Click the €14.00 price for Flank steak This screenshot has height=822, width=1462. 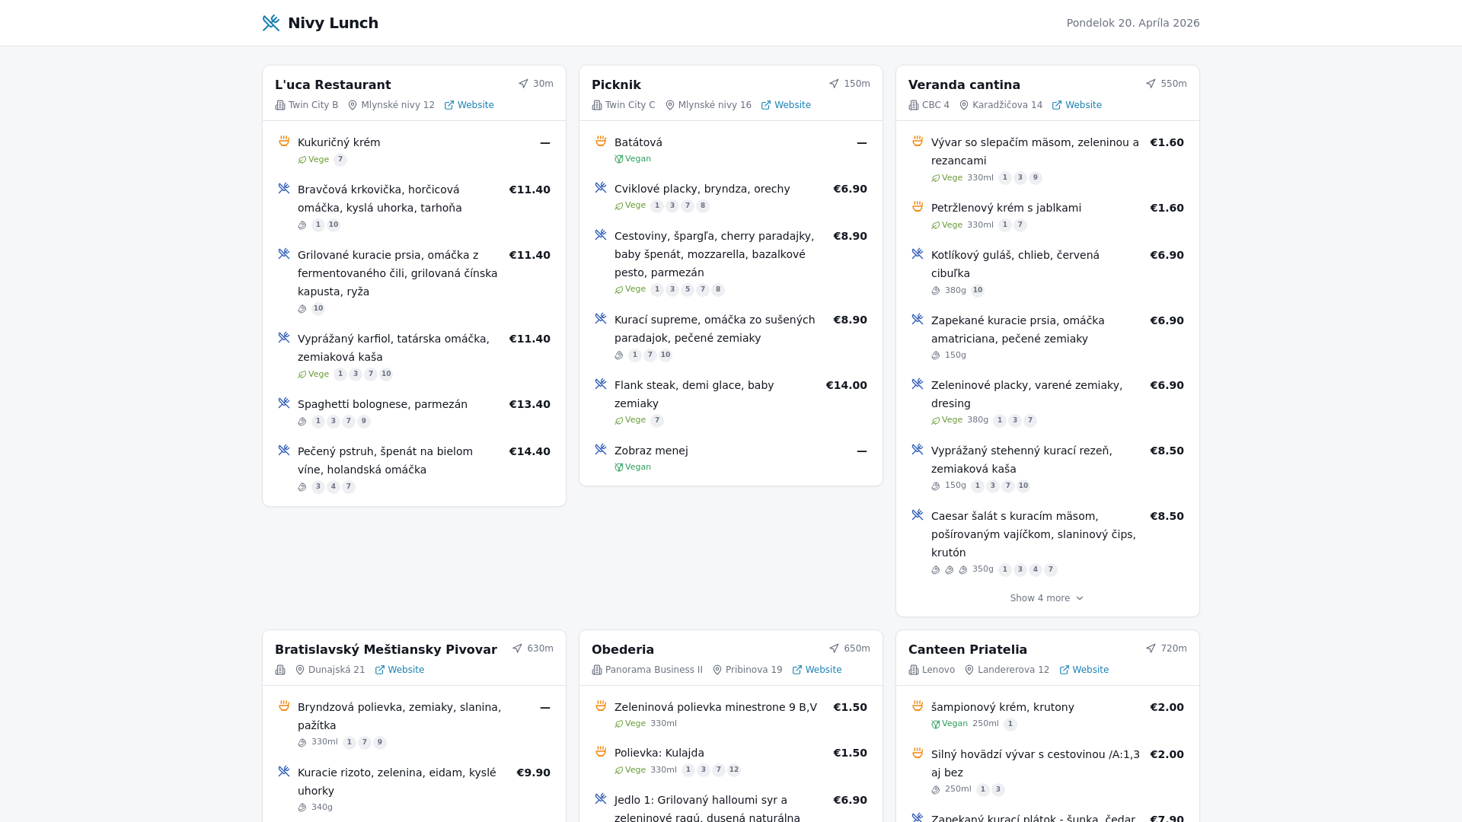coord(847,385)
